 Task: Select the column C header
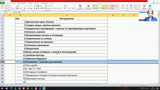click(67, 15)
